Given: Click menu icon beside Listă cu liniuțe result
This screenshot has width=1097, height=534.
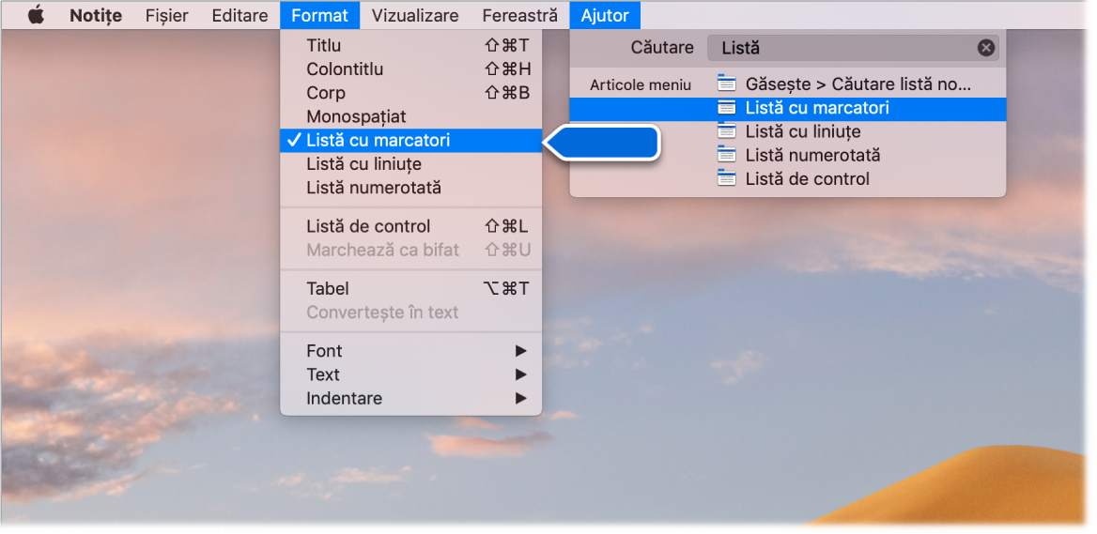Looking at the screenshot, I should point(727,131).
